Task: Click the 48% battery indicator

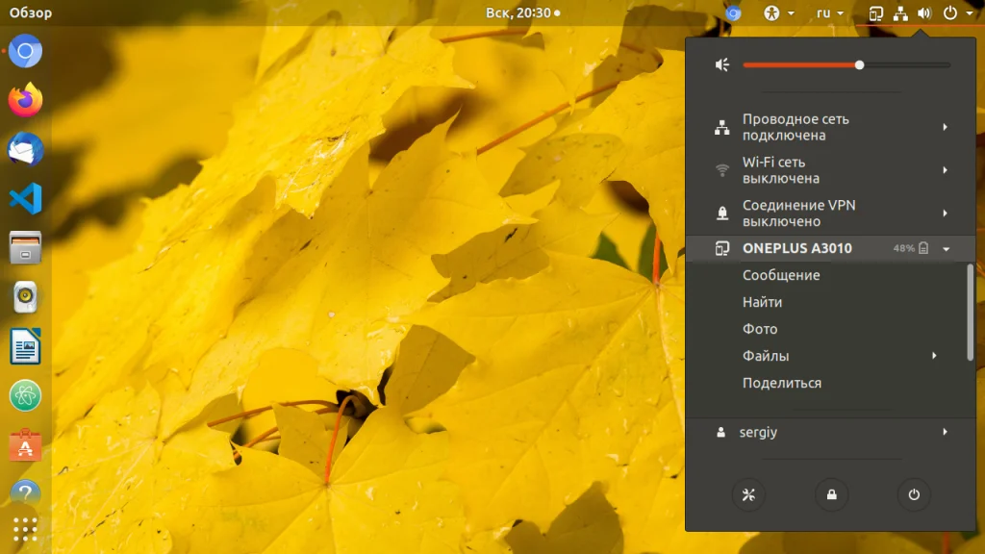Action: point(911,248)
